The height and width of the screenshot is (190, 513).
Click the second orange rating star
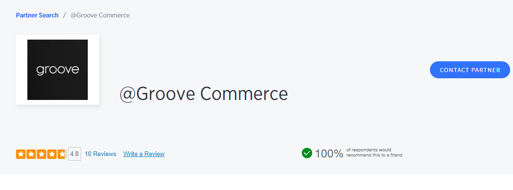(x=31, y=154)
